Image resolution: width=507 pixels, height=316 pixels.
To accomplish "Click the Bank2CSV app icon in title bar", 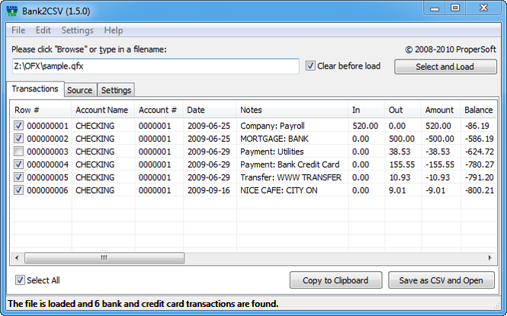I will (x=12, y=11).
